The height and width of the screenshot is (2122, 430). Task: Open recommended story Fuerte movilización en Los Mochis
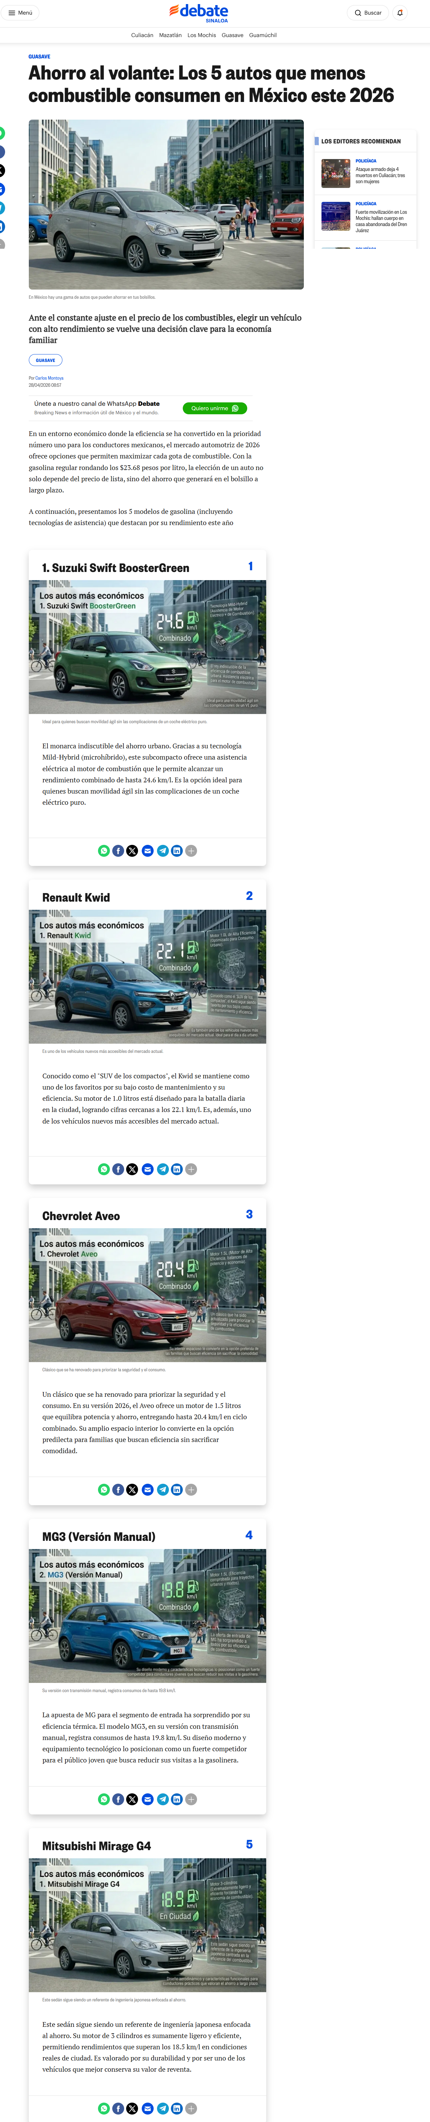click(382, 221)
